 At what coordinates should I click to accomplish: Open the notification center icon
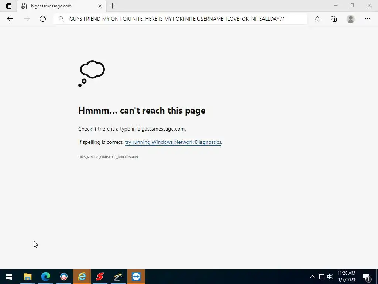(366, 277)
